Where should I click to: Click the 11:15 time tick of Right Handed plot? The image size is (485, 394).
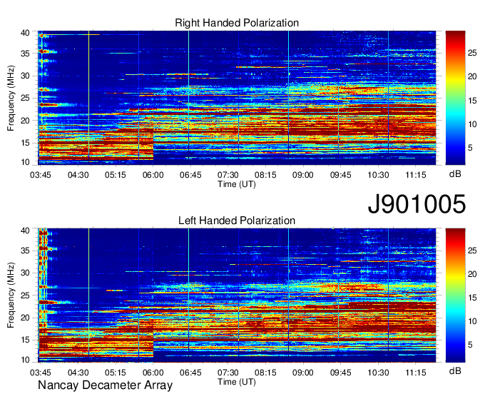416,175
